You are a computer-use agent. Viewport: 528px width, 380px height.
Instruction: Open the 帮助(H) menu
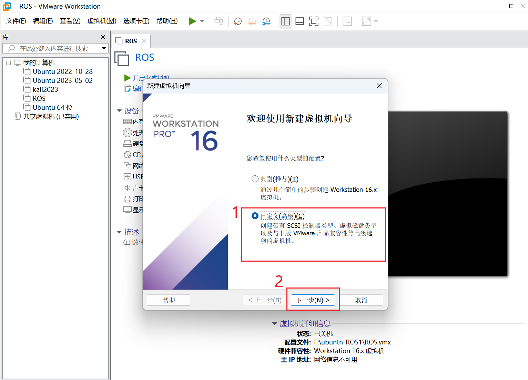[167, 21]
